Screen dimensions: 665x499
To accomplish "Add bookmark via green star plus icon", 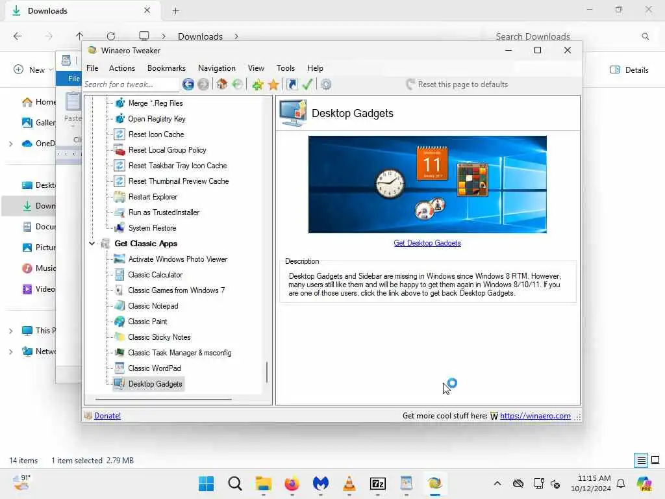I will pos(257,84).
